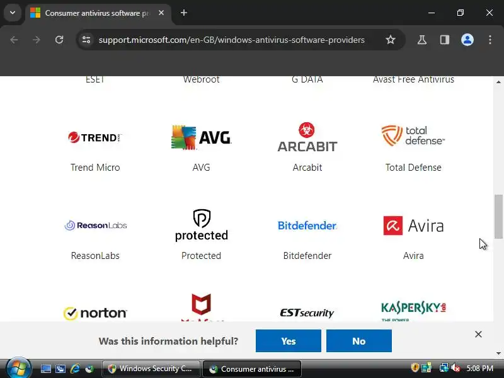504x378 pixels.
Task: Click Show Desktop quick launch icon
Action: tap(45, 369)
